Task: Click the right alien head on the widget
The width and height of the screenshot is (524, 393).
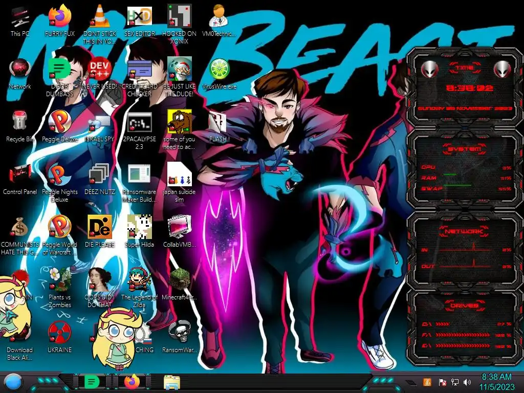Action: (x=503, y=70)
